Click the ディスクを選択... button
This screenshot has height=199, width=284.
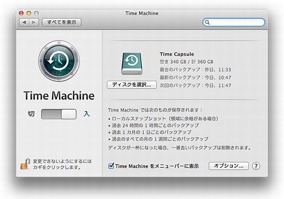(x=132, y=85)
